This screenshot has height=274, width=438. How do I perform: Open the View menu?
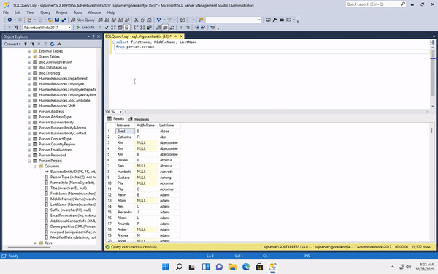tap(31, 12)
